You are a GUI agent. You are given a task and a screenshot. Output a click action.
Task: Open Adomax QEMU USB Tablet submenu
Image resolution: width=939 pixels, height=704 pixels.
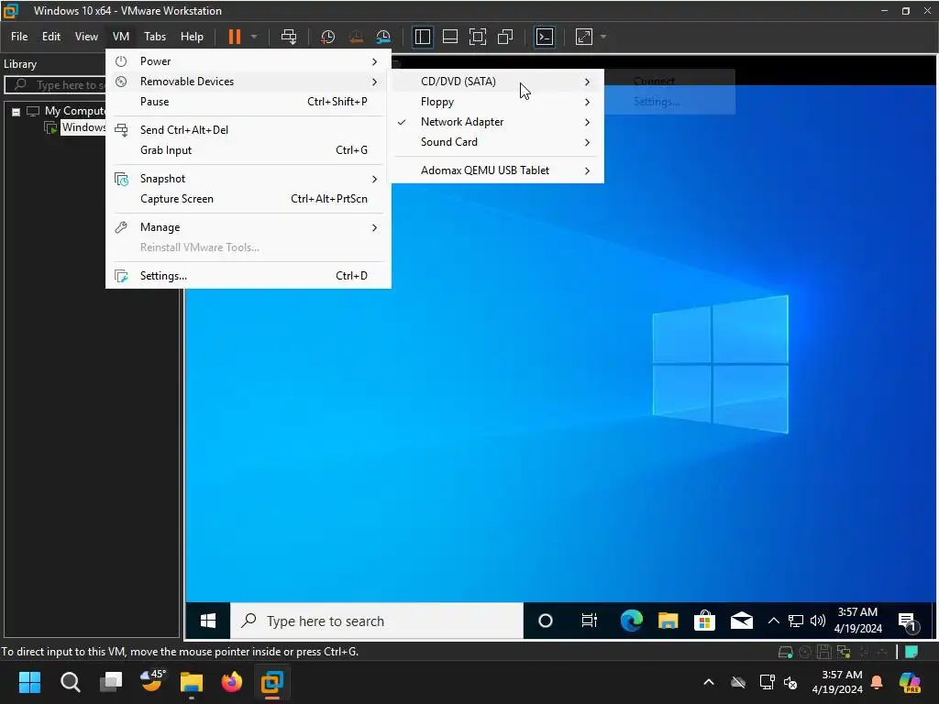[498, 170]
